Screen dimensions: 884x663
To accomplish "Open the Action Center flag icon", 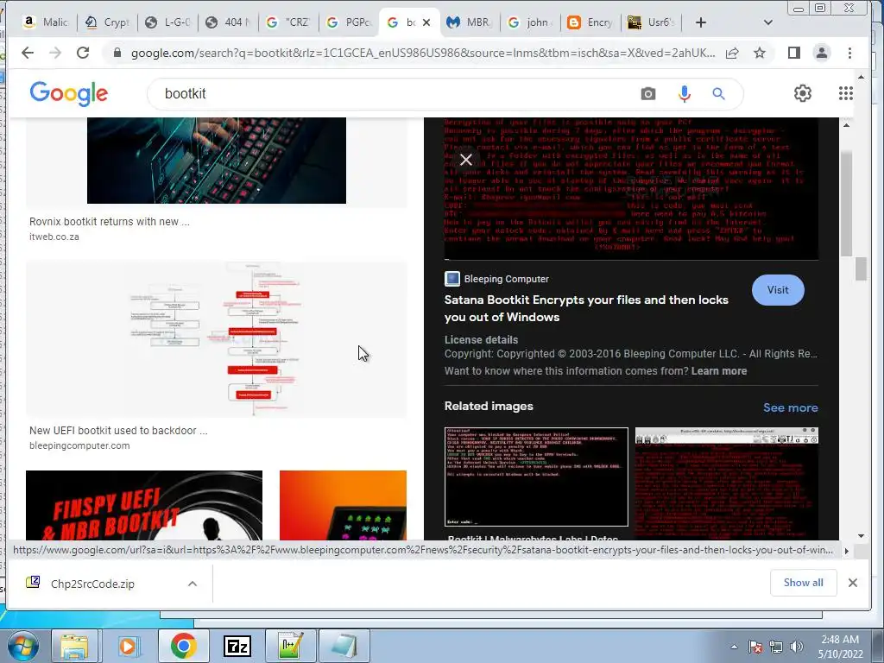I will (x=755, y=647).
